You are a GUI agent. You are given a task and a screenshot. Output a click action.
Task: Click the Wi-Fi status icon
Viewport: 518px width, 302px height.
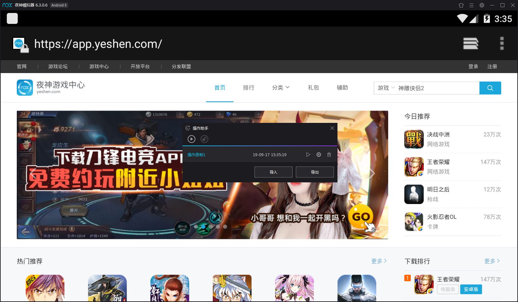point(462,19)
